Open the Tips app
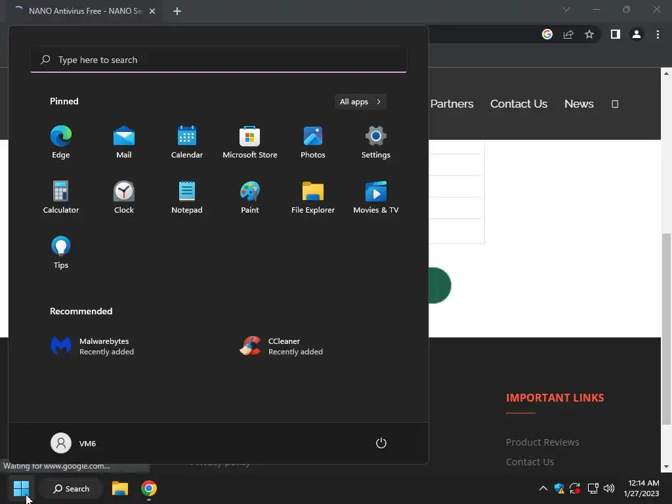 coord(61,253)
